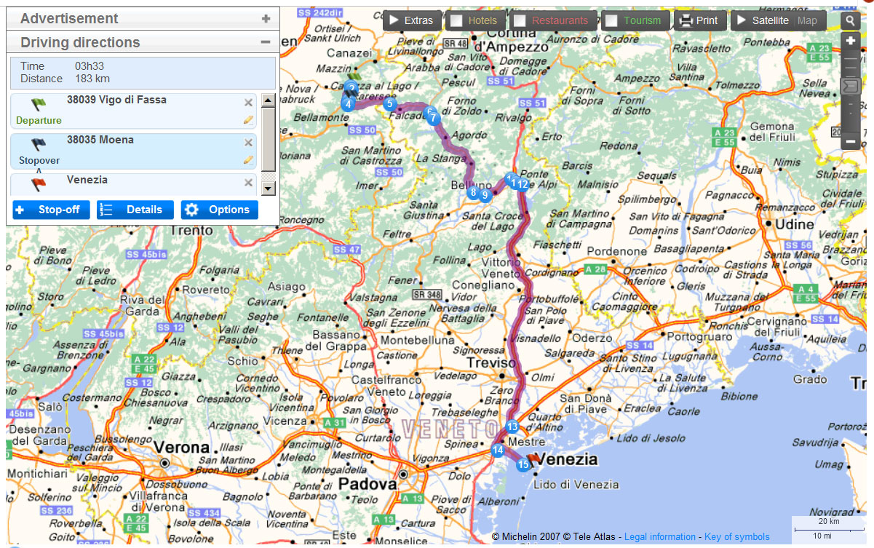The image size is (874, 548).
Task: Delete the 38035 Moena stopover
Action: point(248,143)
